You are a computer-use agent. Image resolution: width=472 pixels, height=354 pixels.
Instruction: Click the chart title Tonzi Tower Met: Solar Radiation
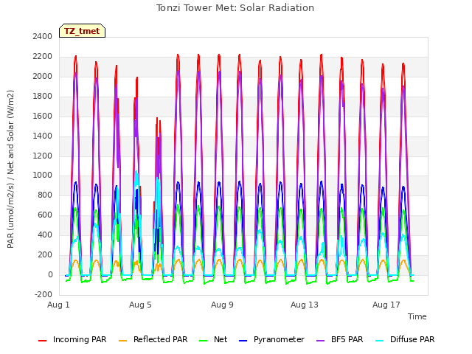[235, 8]
